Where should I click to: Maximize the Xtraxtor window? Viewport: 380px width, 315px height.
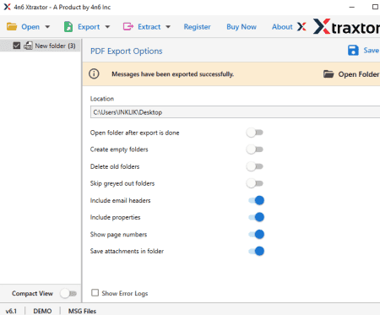coord(375,7)
